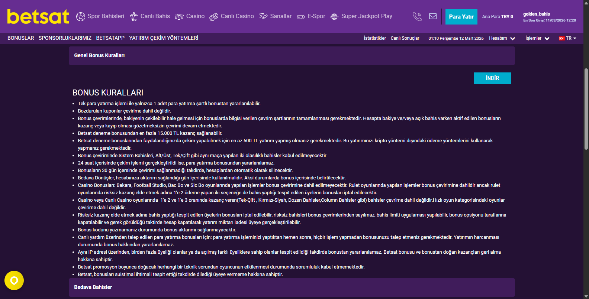The height and width of the screenshot is (299, 589).
Task: Expand the Hesabım dropdown
Action: coord(502,38)
